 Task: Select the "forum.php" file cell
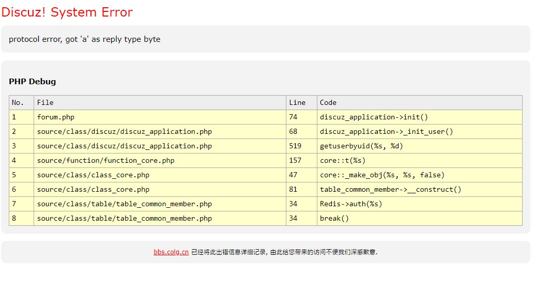pyautogui.click(x=160, y=117)
